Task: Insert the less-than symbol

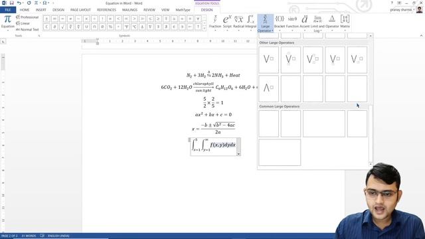Action: tap(118, 19)
